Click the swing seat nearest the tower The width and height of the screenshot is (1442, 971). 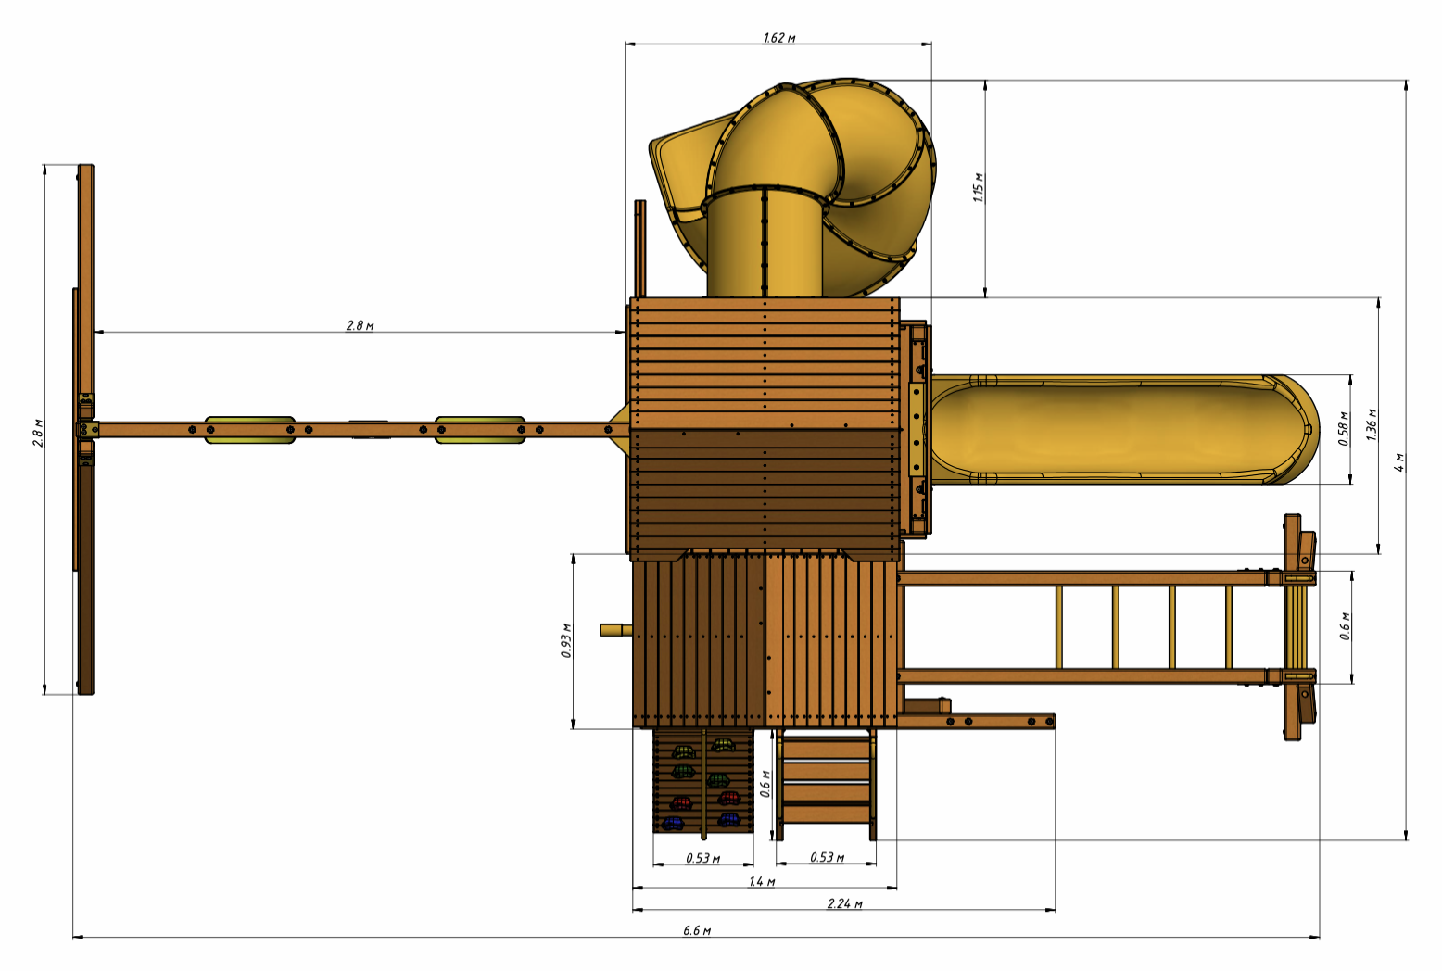pos(480,430)
